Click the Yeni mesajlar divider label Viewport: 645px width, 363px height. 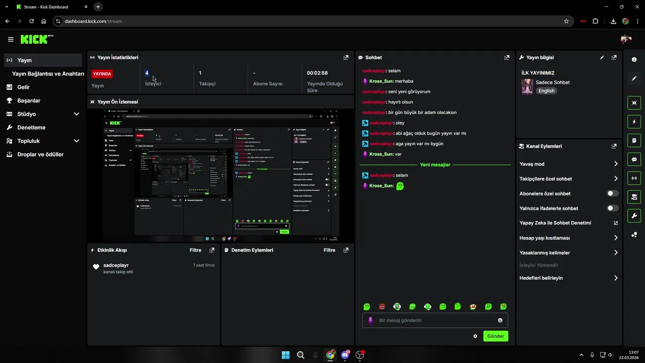[435, 164]
